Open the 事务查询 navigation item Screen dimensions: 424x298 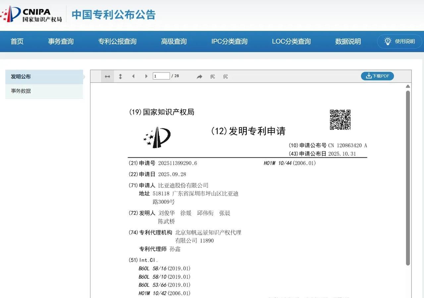(61, 41)
